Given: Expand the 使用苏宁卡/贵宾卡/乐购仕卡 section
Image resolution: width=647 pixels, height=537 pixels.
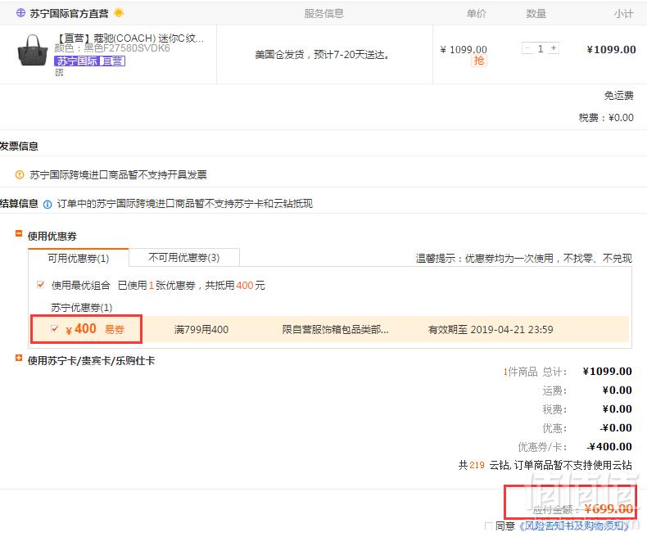Looking at the screenshot, I should coord(19,358).
